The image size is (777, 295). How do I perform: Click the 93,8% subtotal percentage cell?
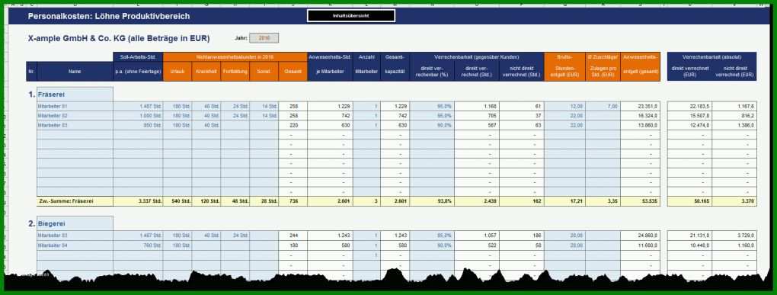[x=432, y=201]
